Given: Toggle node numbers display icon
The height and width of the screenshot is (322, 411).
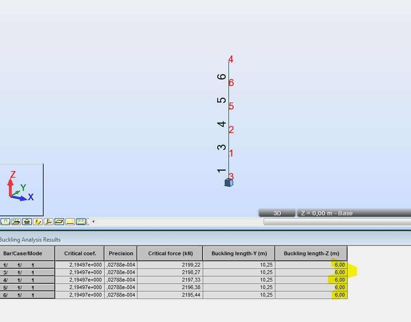Looking at the screenshot, I should click(5, 222).
